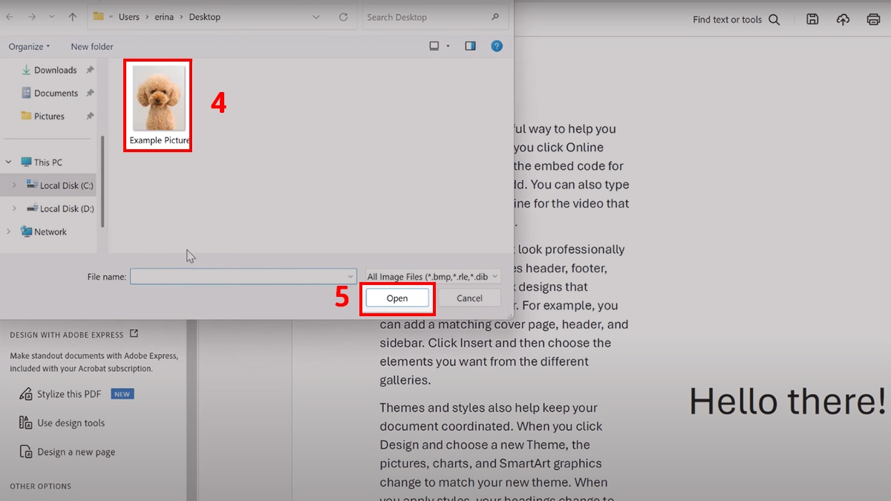Go up one folder level
891x501 pixels.
click(72, 16)
